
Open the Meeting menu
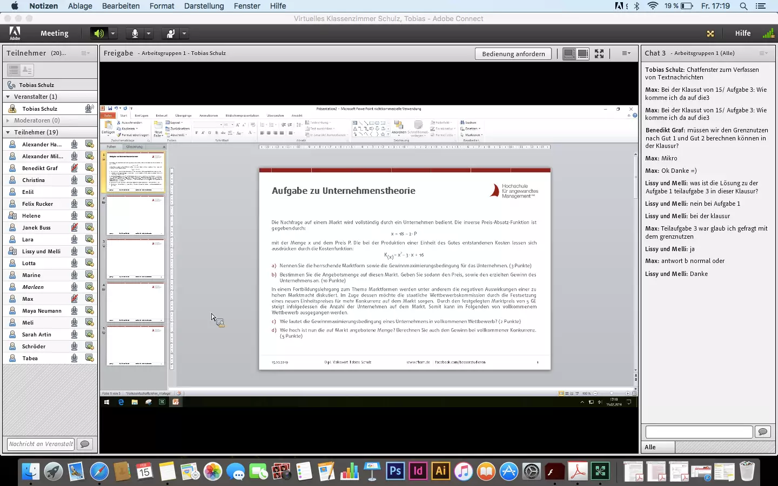[55, 33]
